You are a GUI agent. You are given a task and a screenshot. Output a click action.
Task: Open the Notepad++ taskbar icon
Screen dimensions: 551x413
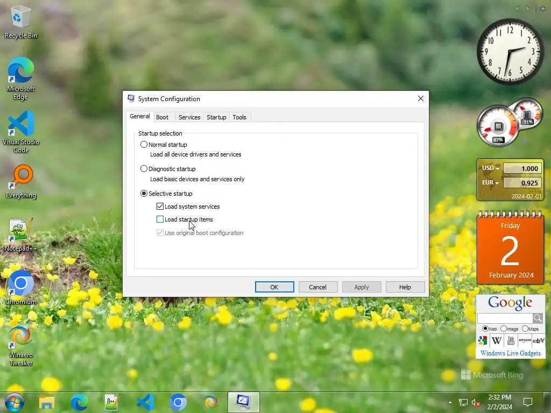(112, 402)
